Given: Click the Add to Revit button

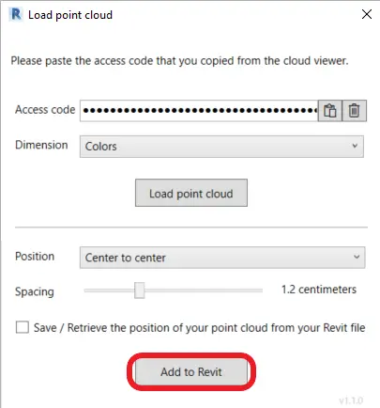Looking at the screenshot, I should 191,372.
